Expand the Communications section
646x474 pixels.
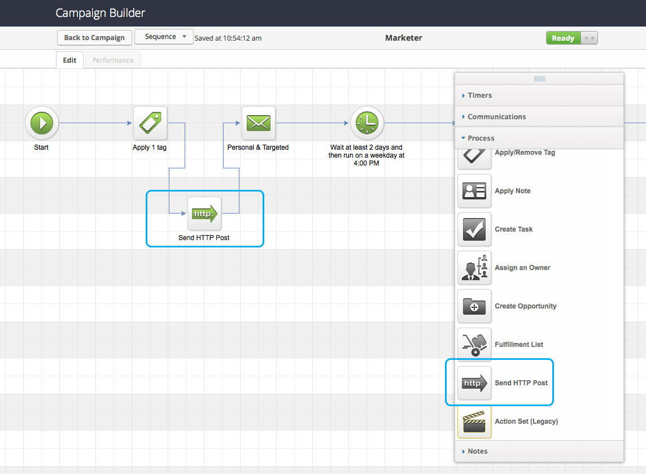point(539,116)
